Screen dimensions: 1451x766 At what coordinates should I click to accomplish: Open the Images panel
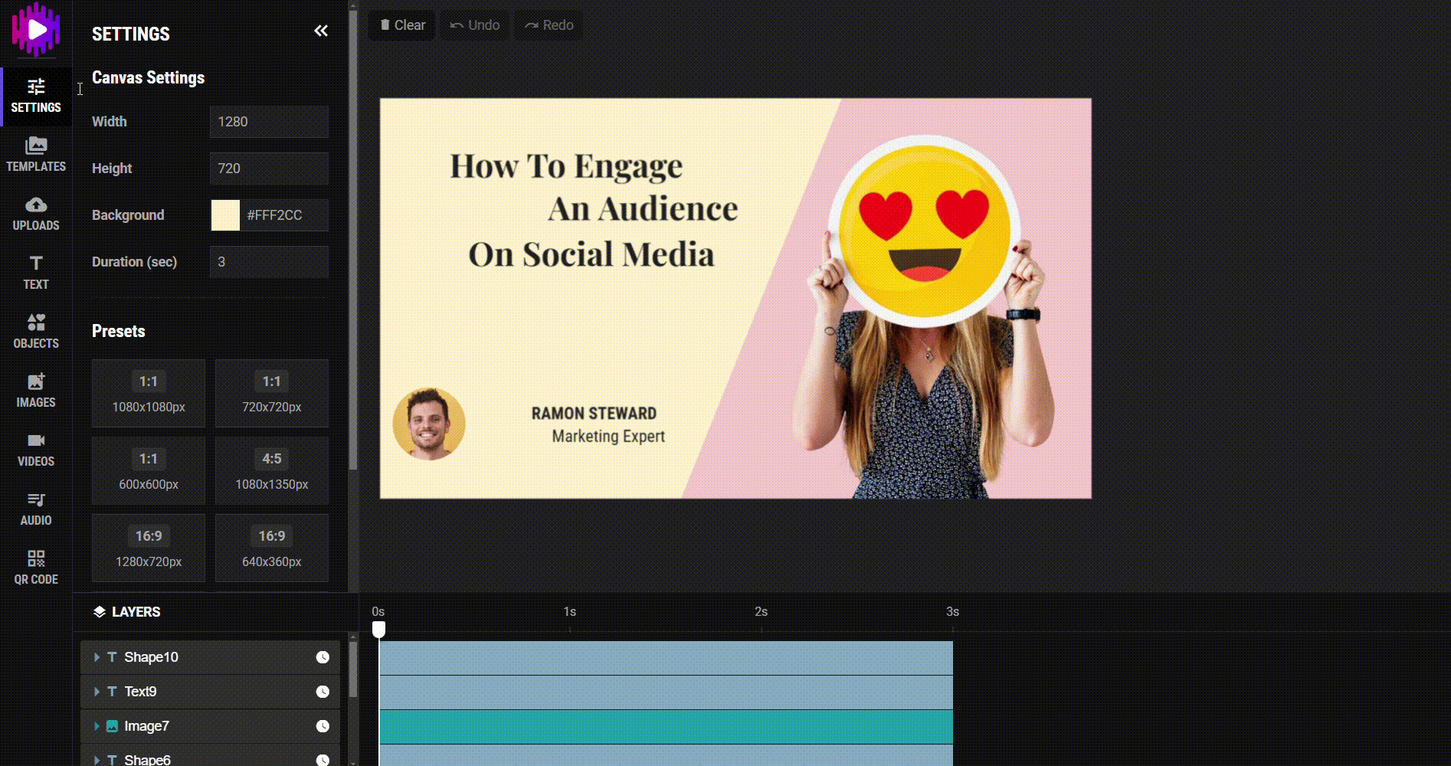click(36, 390)
